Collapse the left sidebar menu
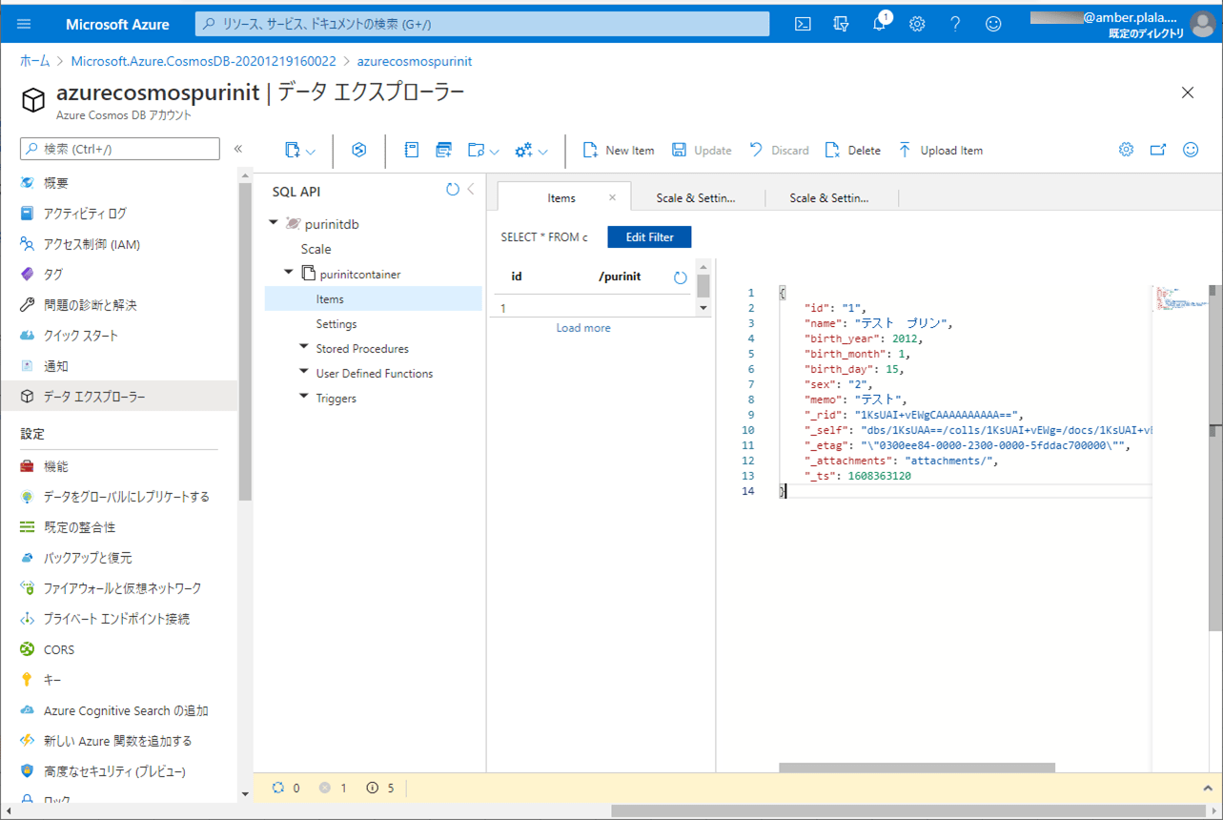Screen dimensions: 1223x820 238,149
